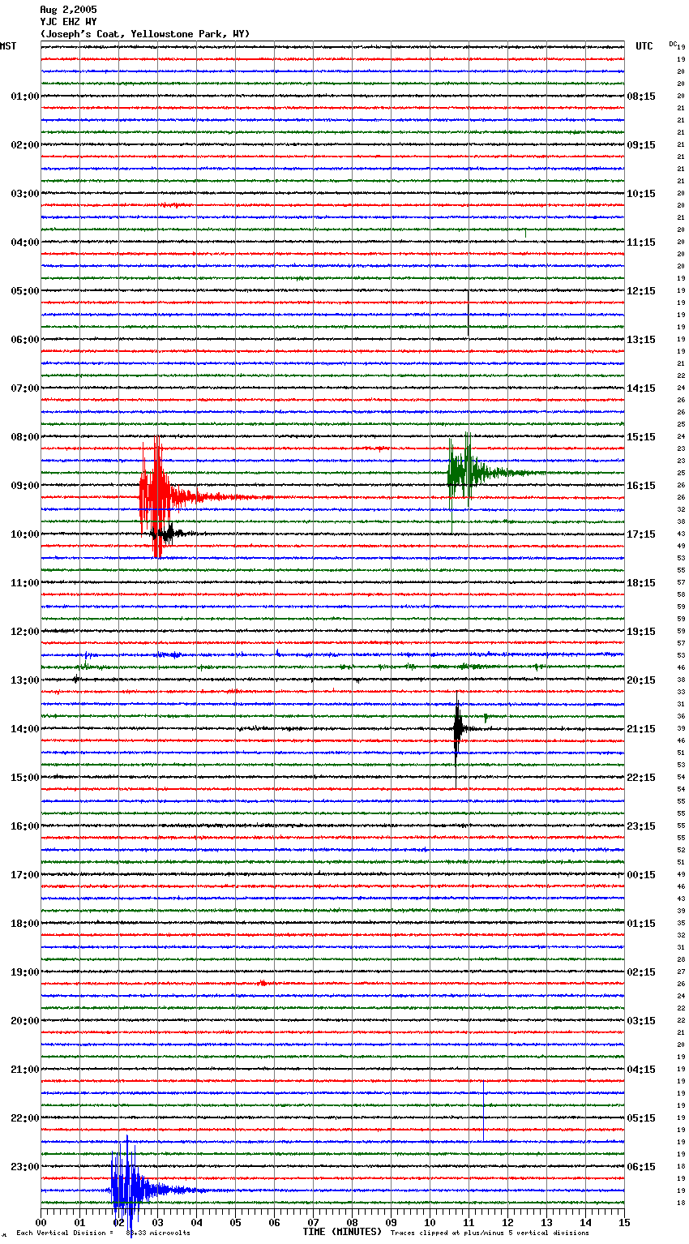Click the '17:15' UTC time label
This screenshot has height=1244, width=689.
point(641,534)
